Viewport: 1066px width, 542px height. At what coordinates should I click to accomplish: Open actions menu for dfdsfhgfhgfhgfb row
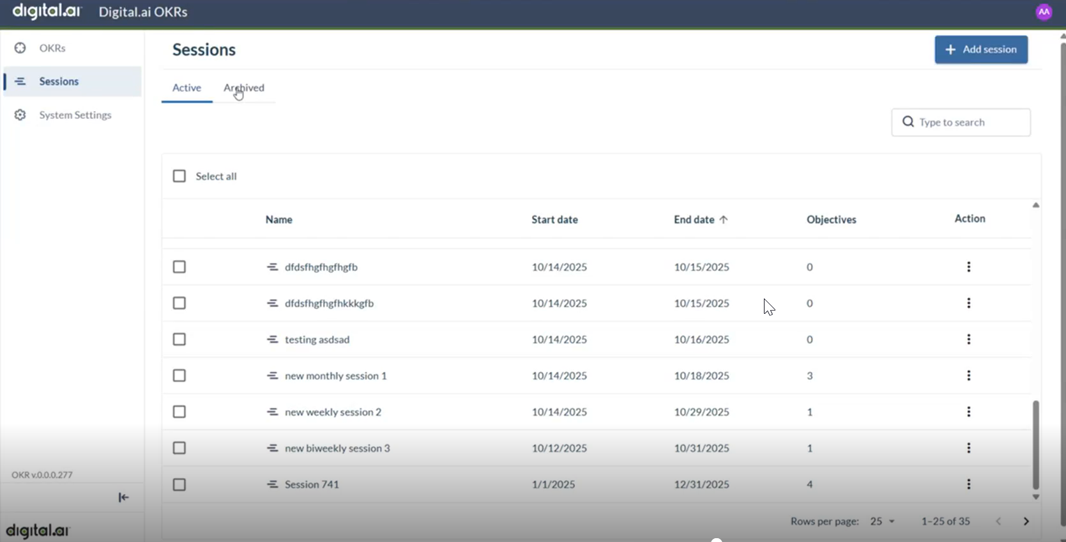(969, 267)
